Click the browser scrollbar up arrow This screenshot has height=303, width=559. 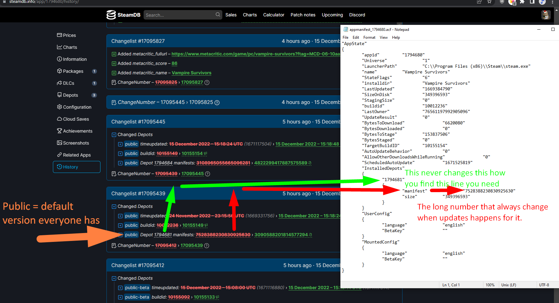point(556,10)
